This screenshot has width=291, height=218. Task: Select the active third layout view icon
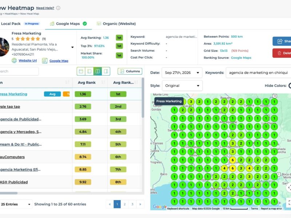(x=97, y=71)
